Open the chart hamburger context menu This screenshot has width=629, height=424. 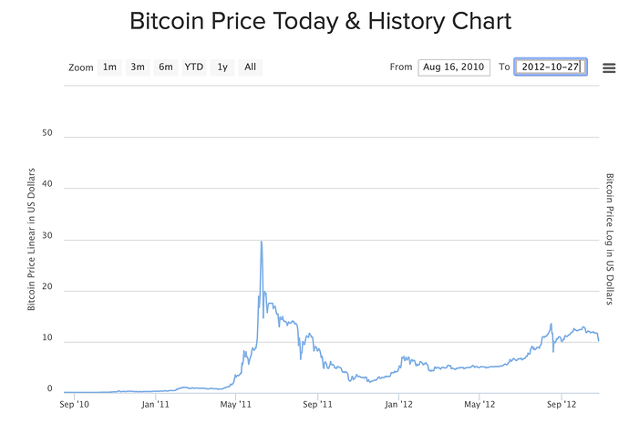click(x=609, y=67)
